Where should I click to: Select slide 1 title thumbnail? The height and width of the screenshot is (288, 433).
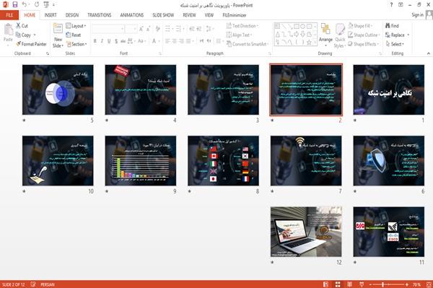pos(388,90)
